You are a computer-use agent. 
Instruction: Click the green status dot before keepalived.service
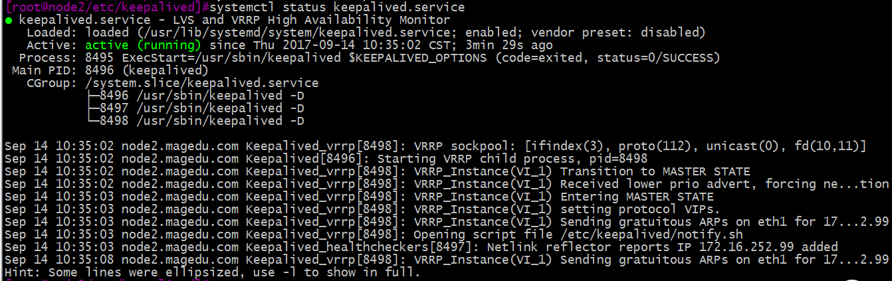[x=8, y=21]
